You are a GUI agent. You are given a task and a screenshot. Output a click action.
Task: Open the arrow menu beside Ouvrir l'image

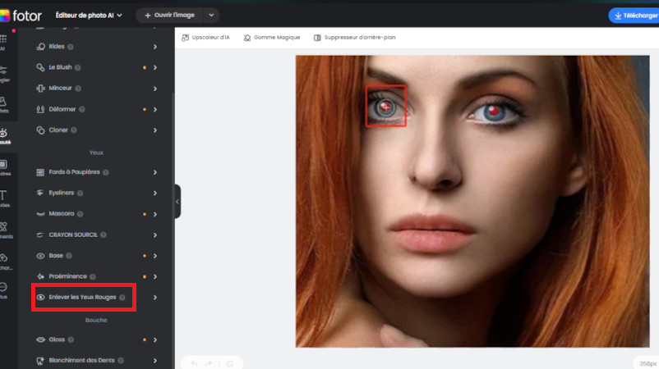click(x=211, y=15)
